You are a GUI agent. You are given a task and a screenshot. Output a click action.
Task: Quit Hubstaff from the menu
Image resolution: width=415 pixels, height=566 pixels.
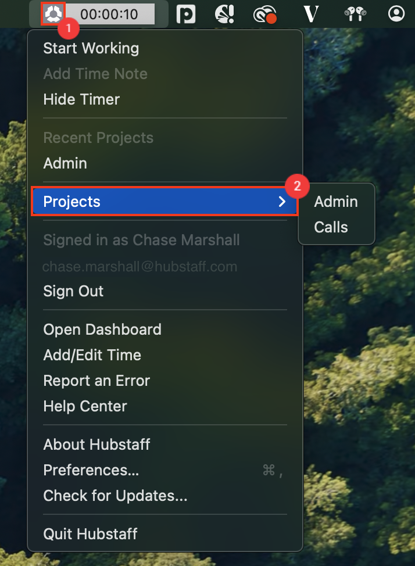(x=90, y=534)
